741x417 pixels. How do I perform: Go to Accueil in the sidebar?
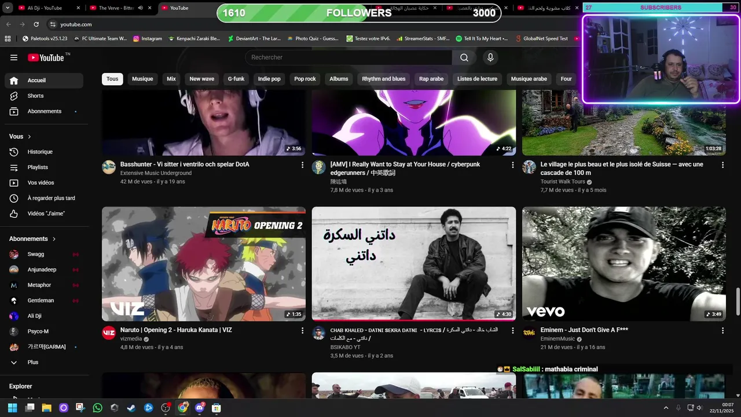point(43,81)
